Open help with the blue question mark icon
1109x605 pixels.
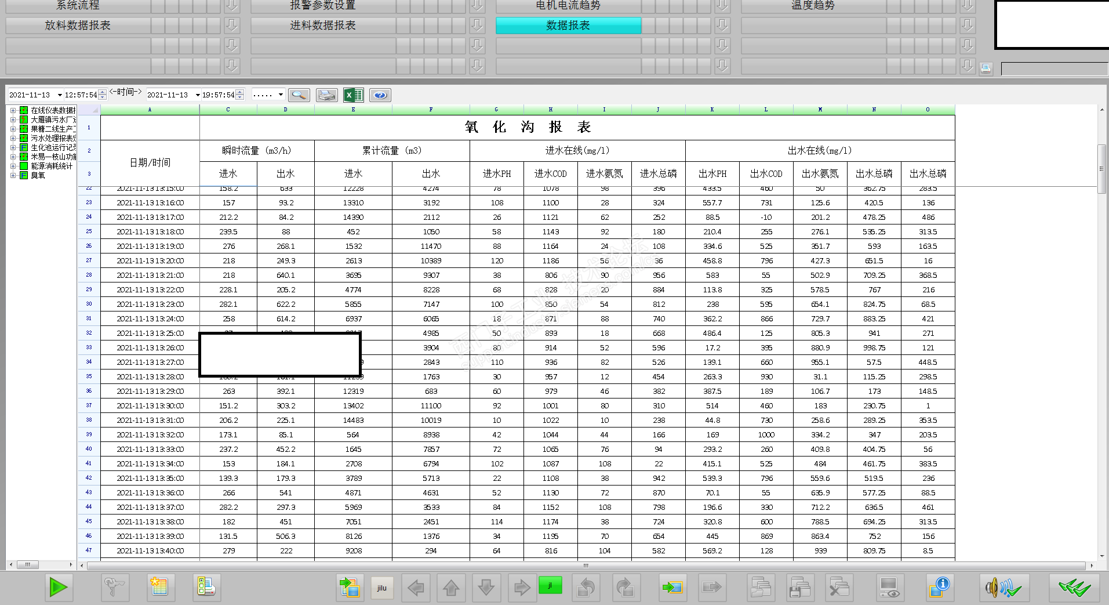(380, 95)
